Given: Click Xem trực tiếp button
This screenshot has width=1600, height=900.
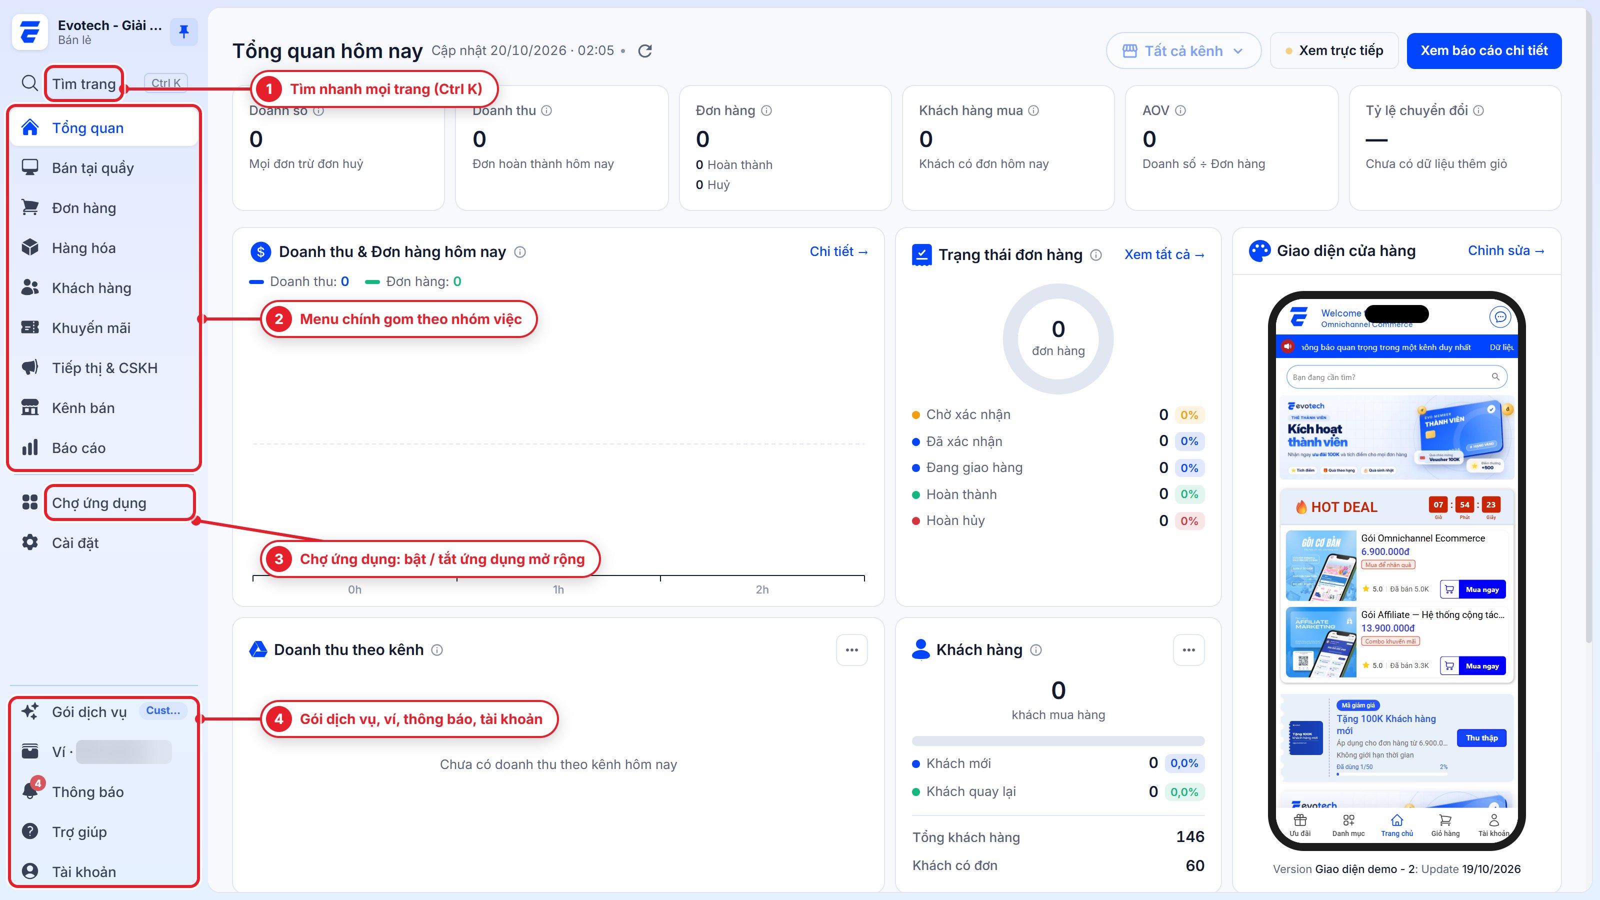Looking at the screenshot, I should 1334,51.
